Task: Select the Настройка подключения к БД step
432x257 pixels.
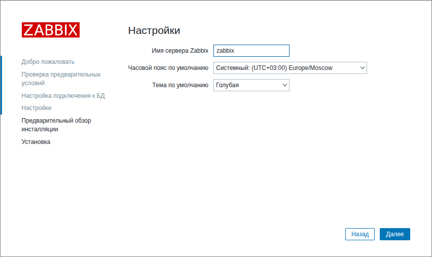Action: (63, 96)
